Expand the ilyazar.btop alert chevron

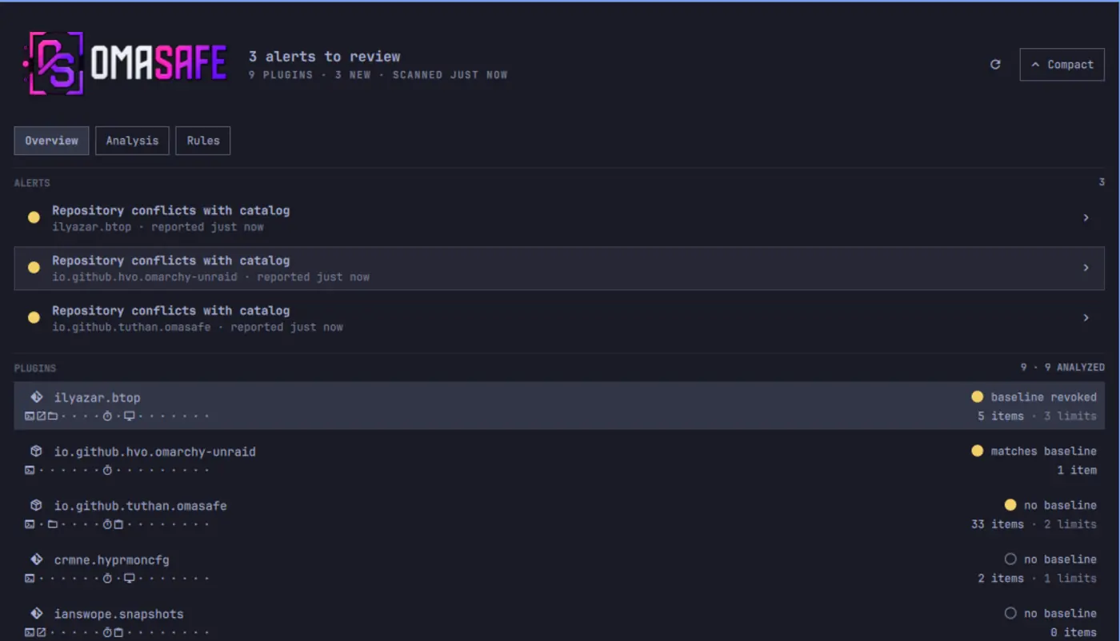tap(1086, 217)
